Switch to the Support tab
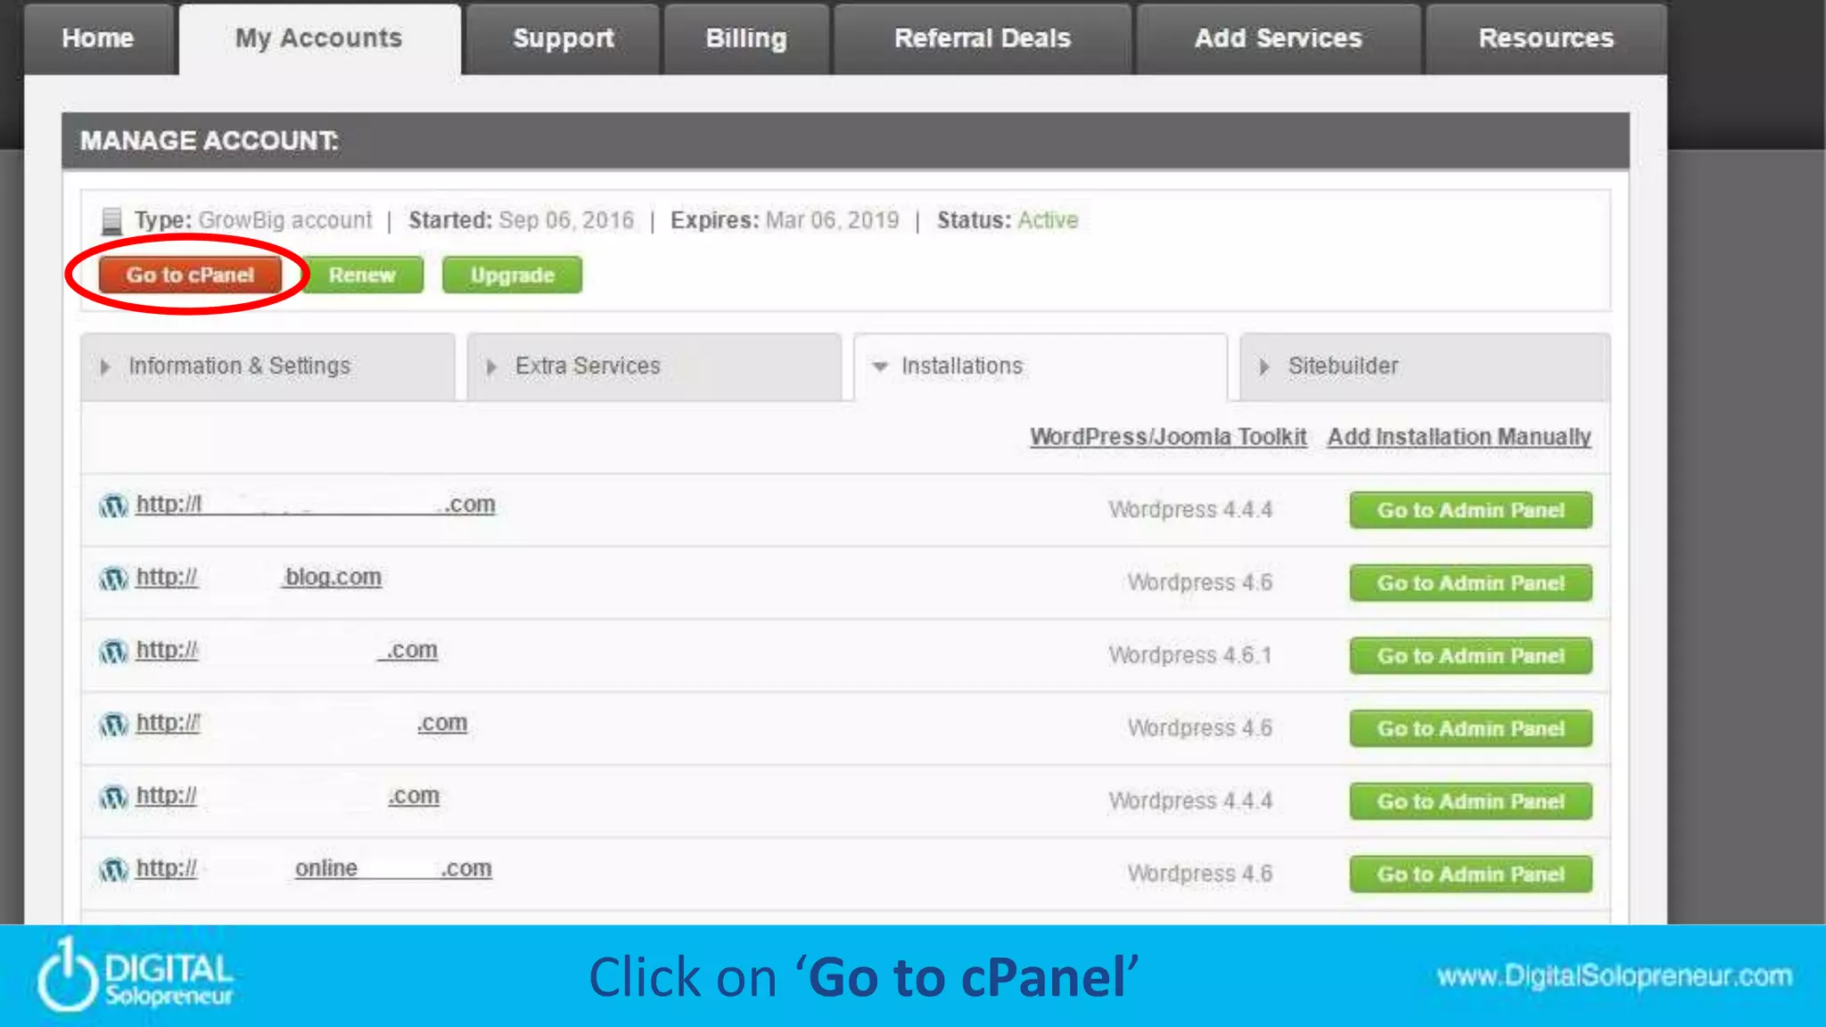The height and width of the screenshot is (1027, 1826). coord(563,38)
